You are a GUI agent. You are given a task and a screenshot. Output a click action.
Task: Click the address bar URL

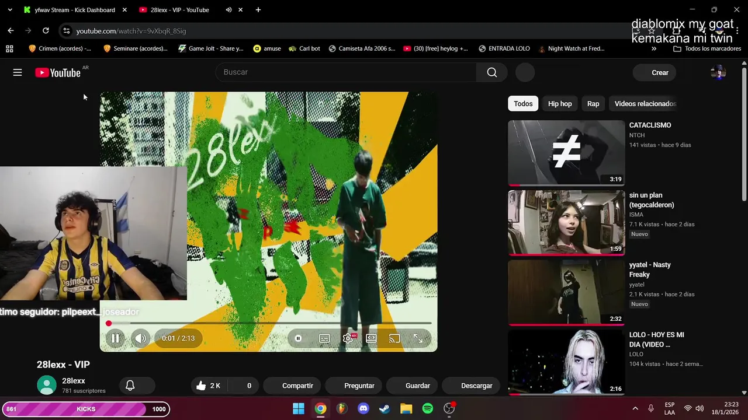pos(131,31)
